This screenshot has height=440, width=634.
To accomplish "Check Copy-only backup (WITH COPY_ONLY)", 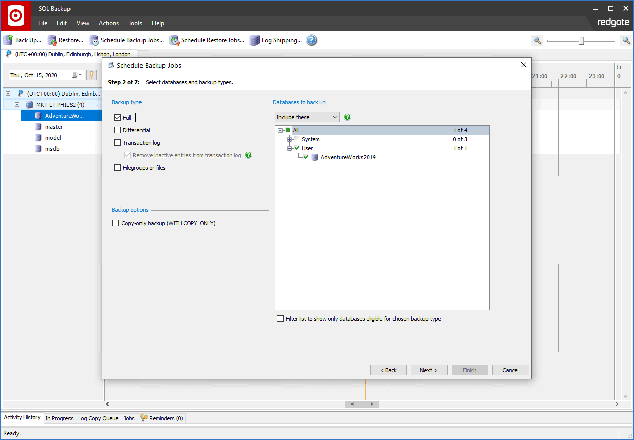I will click(115, 223).
